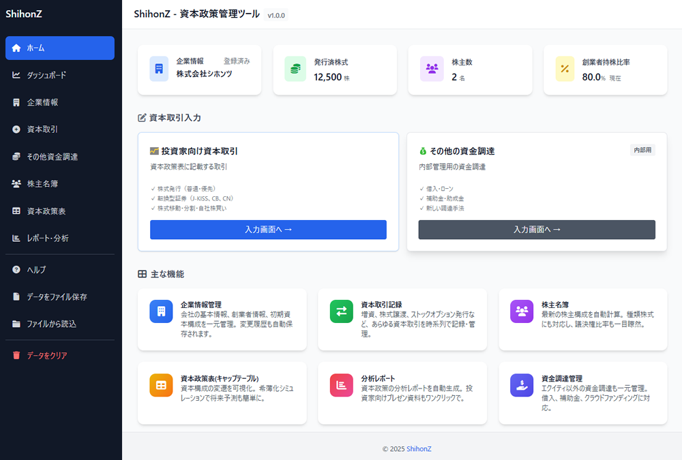
Task: Click the 内部用 badge
Action: coord(642,150)
